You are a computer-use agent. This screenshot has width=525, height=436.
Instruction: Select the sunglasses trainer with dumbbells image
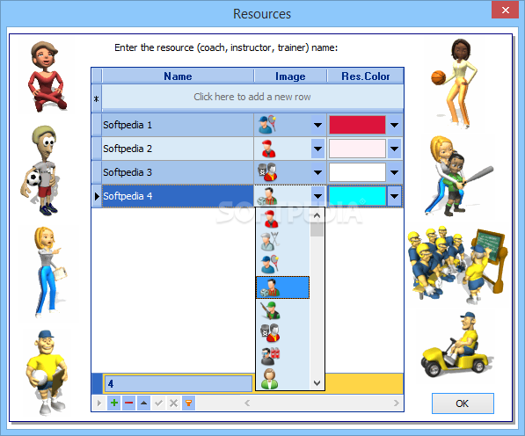(x=270, y=356)
